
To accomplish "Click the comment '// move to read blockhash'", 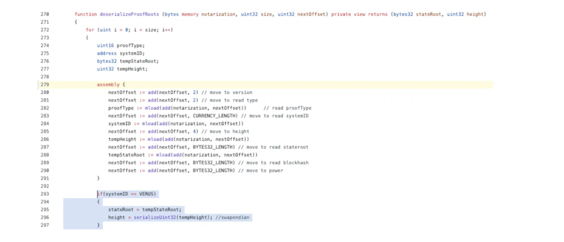I will 273,163.
